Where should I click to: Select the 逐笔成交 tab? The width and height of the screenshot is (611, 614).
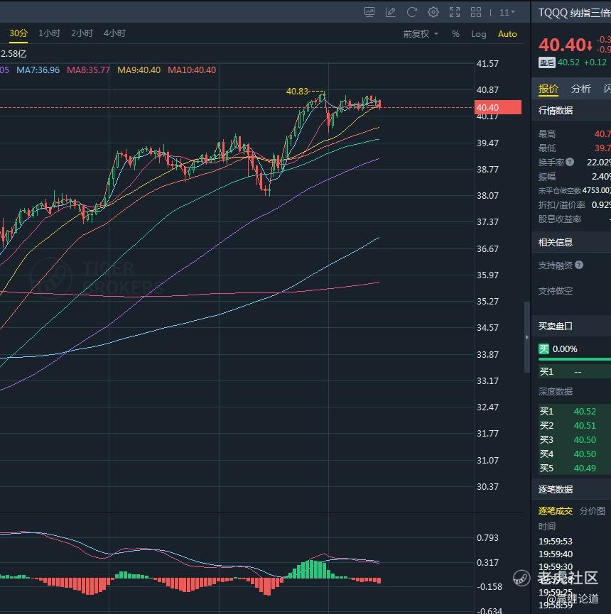(x=556, y=510)
